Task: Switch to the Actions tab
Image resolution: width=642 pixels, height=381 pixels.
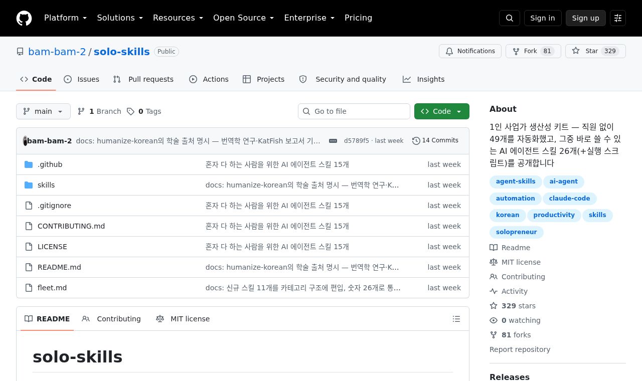Action: click(209, 79)
